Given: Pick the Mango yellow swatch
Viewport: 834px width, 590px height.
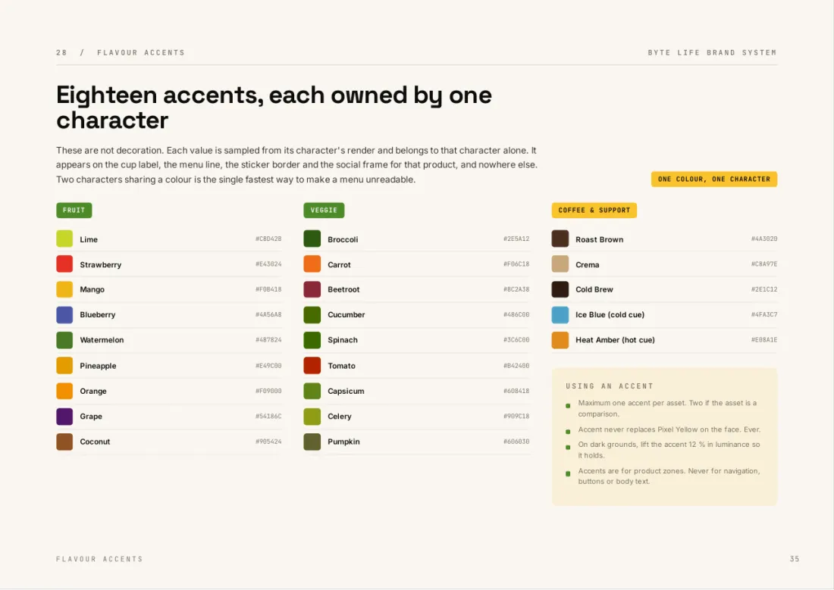Looking at the screenshot, I should point(64,289).
